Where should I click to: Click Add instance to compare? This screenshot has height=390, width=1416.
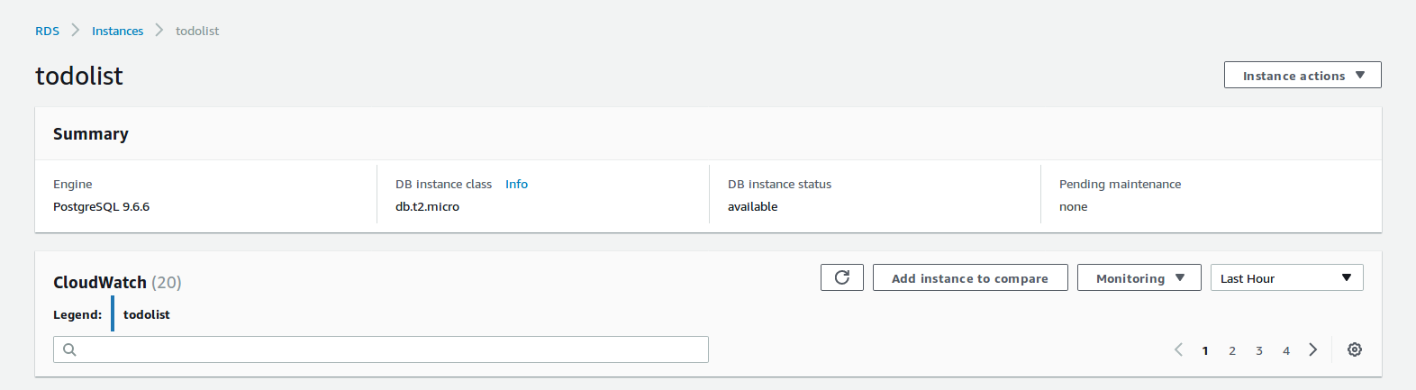[969, 278]
